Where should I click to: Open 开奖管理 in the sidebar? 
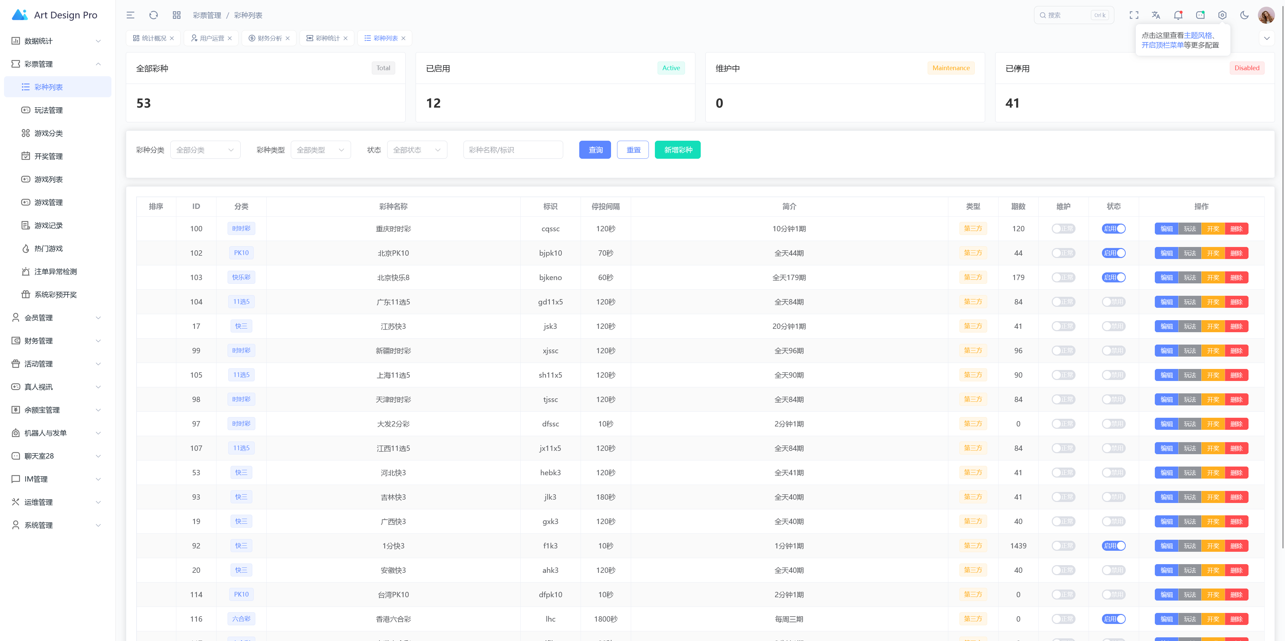[x=49, y=156]
